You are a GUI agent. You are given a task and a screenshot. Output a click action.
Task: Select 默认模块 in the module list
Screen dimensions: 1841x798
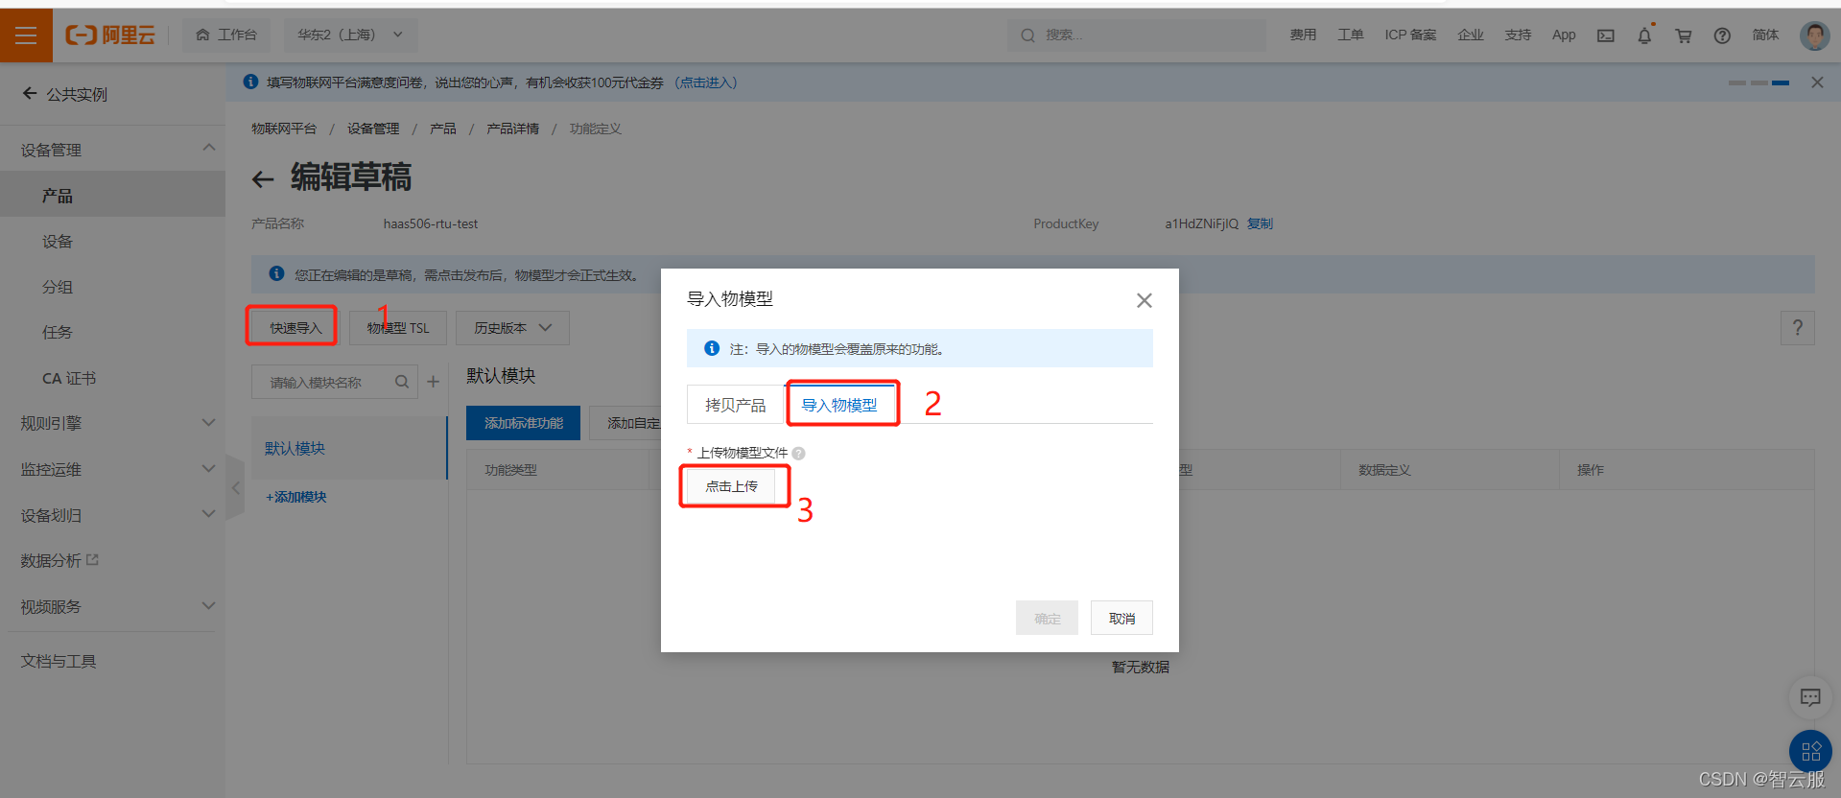(x=349, y=448)
